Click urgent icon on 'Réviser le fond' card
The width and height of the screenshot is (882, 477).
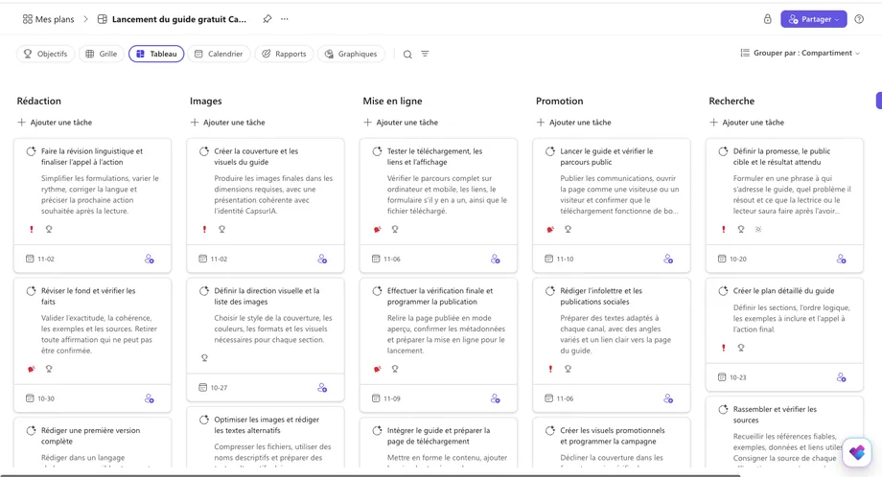point(32,369)
